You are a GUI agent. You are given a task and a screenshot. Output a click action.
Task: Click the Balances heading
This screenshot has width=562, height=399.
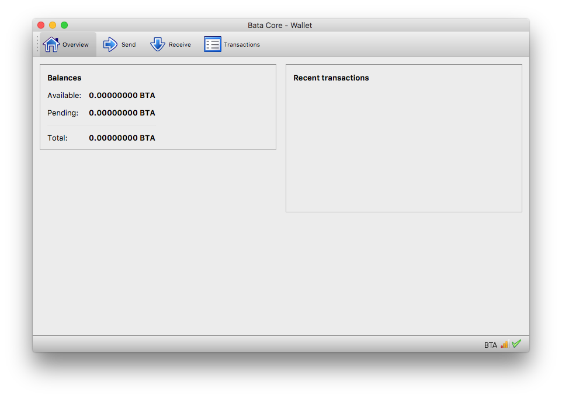(x=64, y=78)
